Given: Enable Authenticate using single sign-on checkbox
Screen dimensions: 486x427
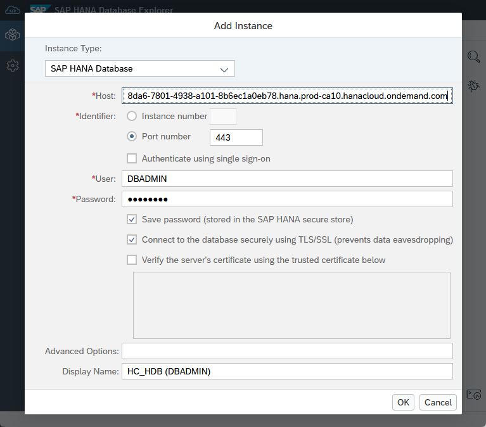Looking at the screenshot, I should pyautogui.click(x=132, y=158).
